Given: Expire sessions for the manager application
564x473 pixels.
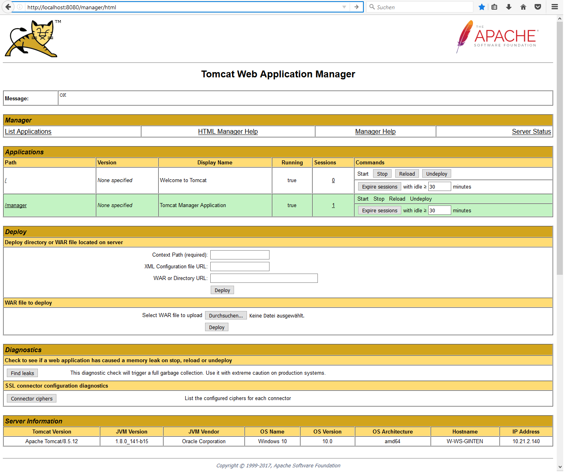Looking at the screenshot, I should pos(379,210).
